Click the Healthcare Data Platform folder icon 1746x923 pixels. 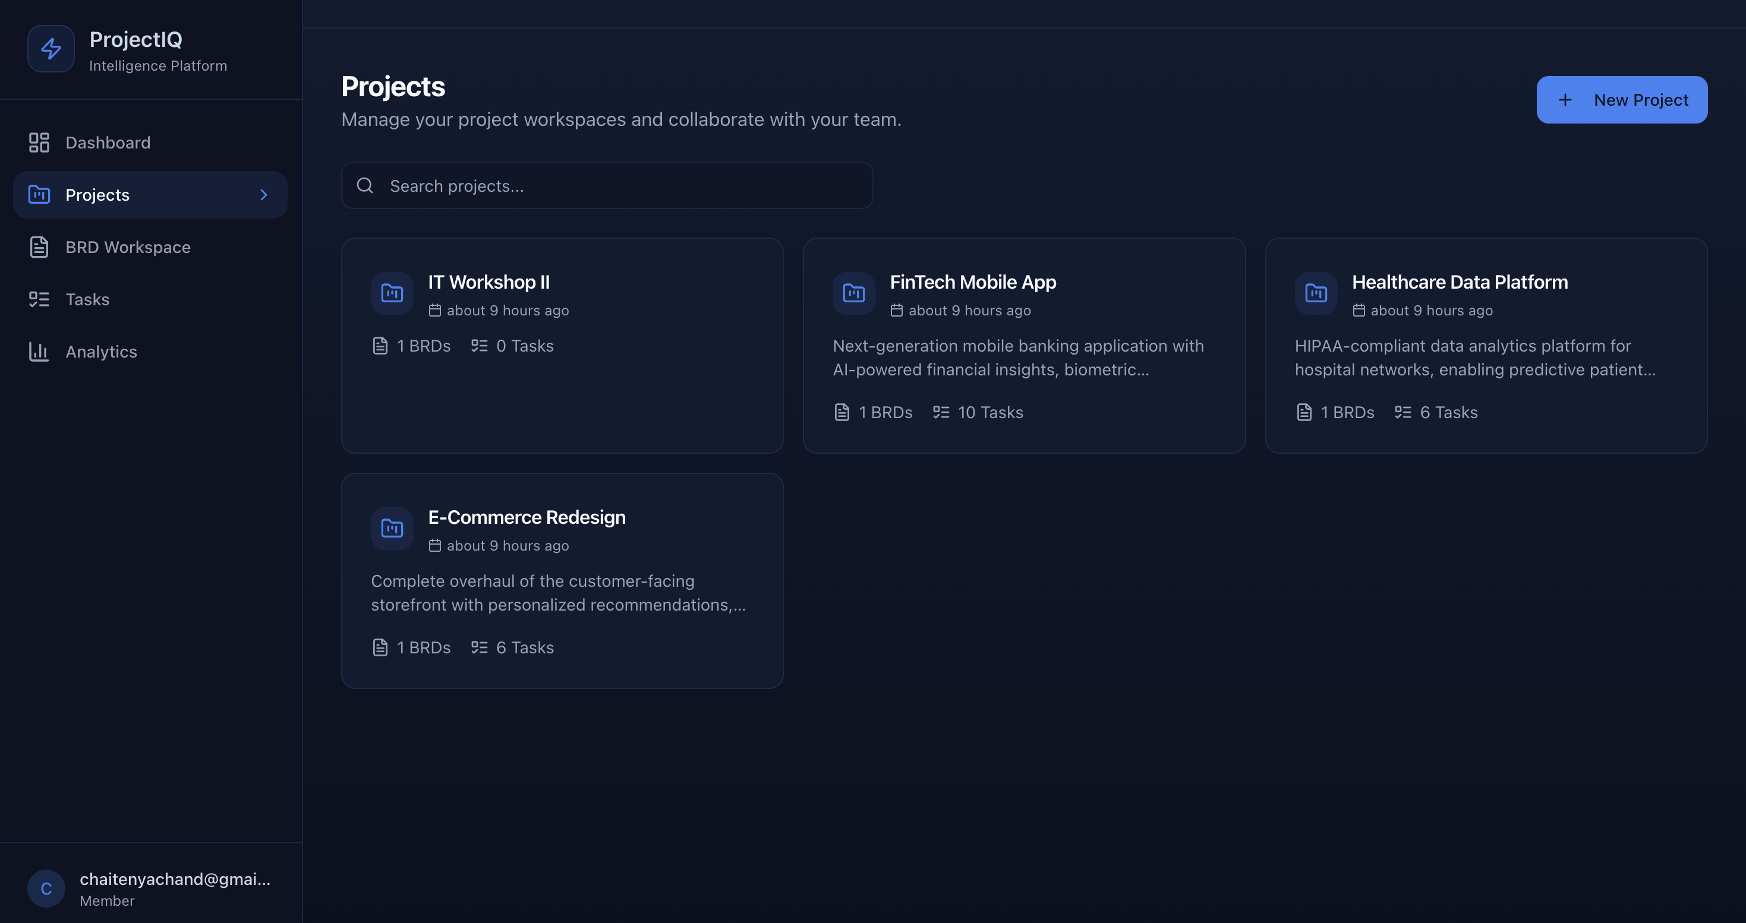click(x=1316, y=293)
